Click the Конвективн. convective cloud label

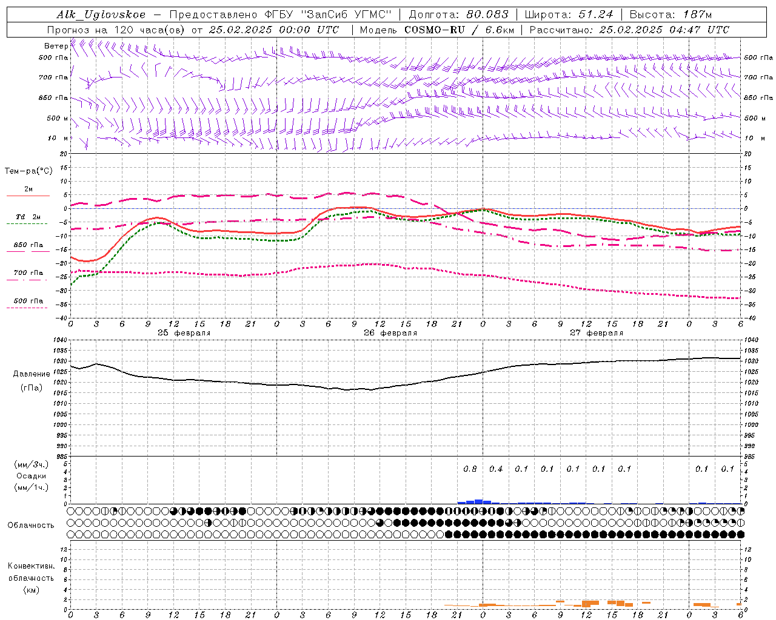(31, 566)
